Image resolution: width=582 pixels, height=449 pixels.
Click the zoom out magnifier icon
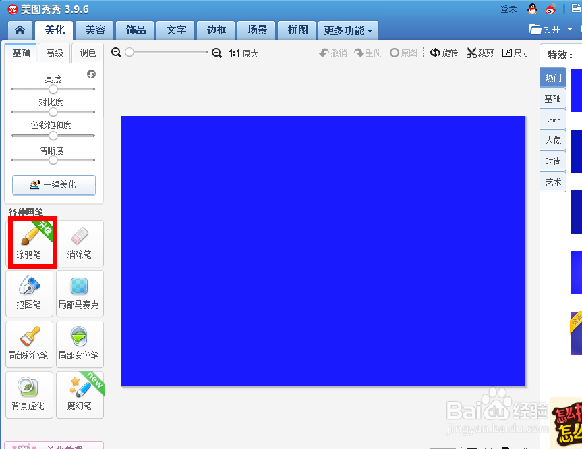pyautogui.click(x=116, y=53)
